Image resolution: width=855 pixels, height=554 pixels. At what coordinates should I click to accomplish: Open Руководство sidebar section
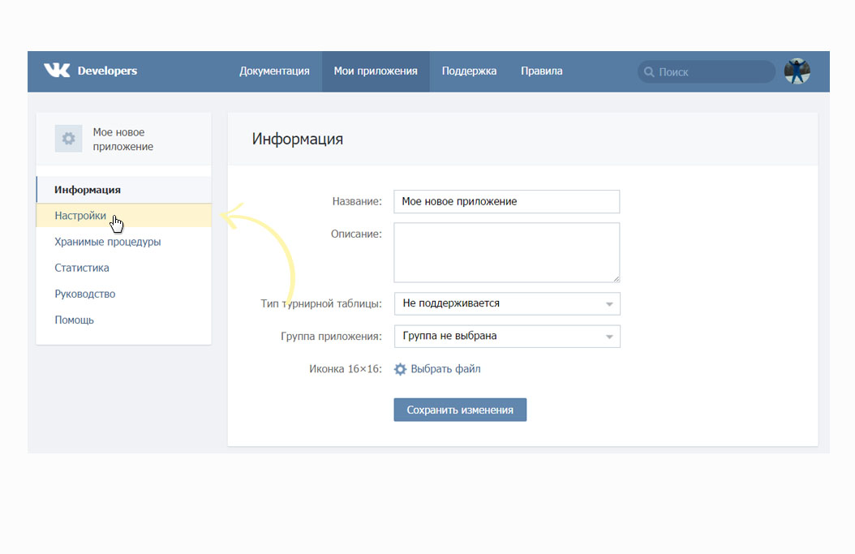point(85,294)
